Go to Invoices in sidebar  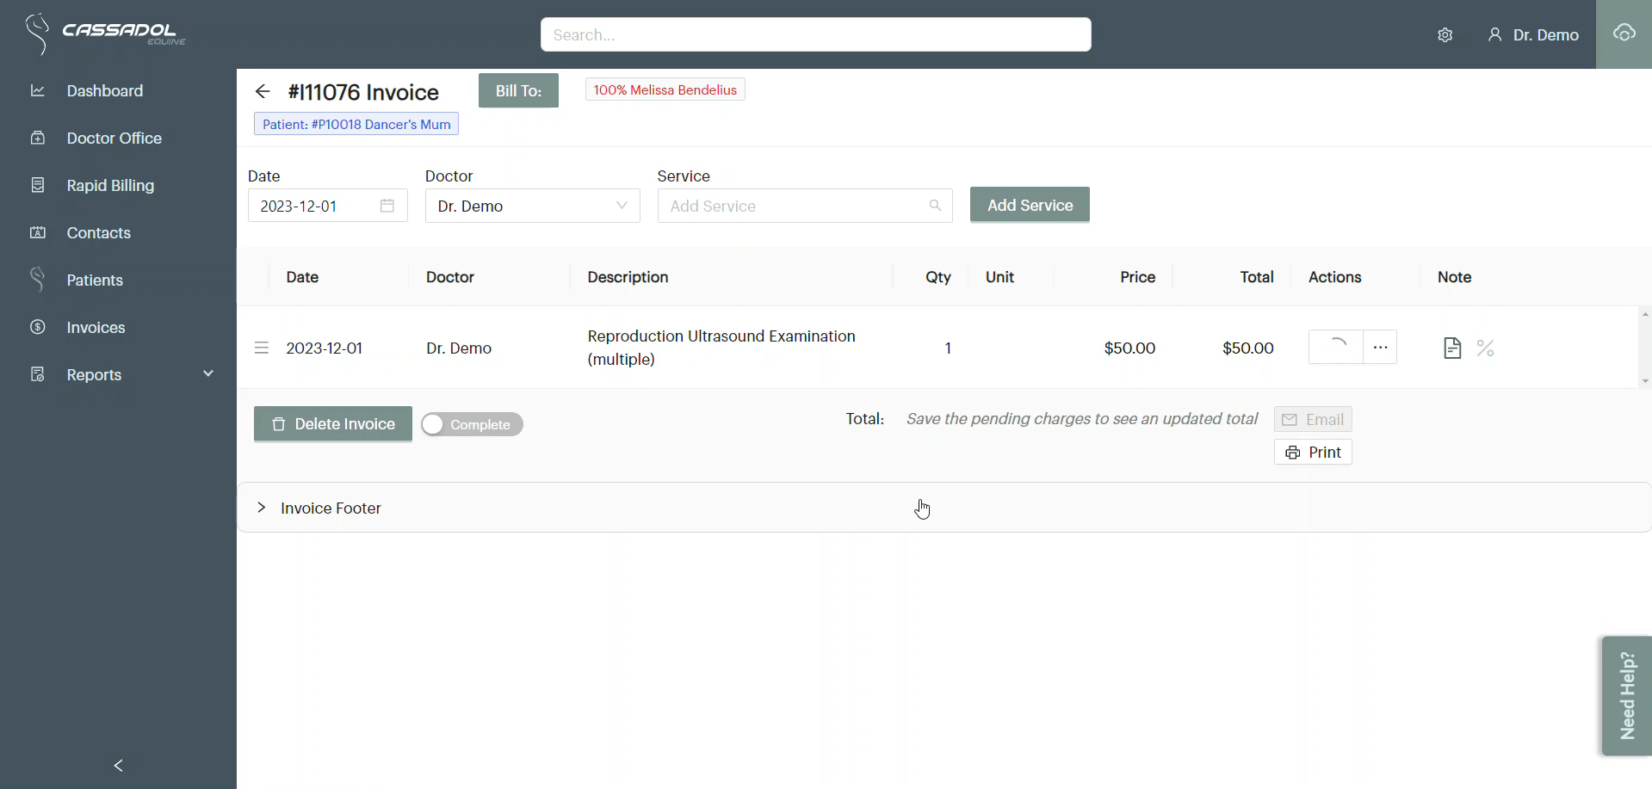coord(96,327)
